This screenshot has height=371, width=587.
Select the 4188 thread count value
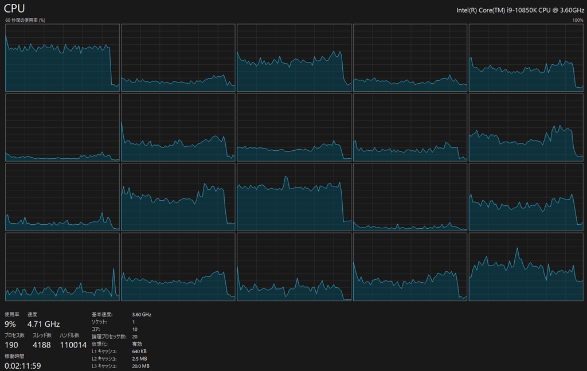tap(42, 345)
